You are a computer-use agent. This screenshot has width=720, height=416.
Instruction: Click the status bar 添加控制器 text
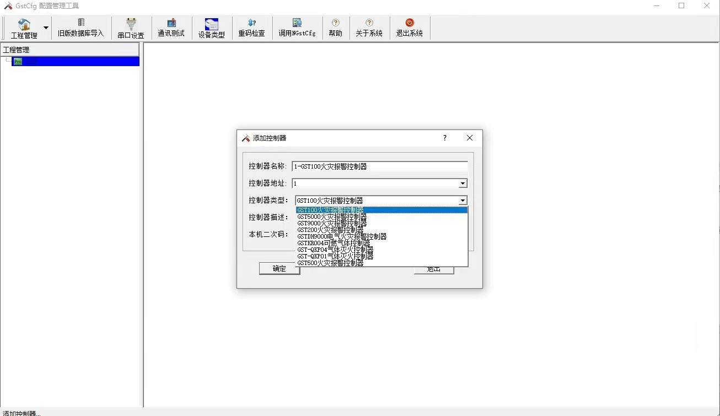coord(22,413)
